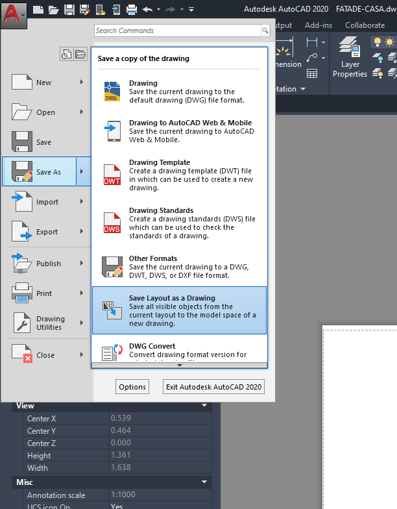The image size is (397, 509).
Task: Select Import in application menu
Action: click(47, 202)
